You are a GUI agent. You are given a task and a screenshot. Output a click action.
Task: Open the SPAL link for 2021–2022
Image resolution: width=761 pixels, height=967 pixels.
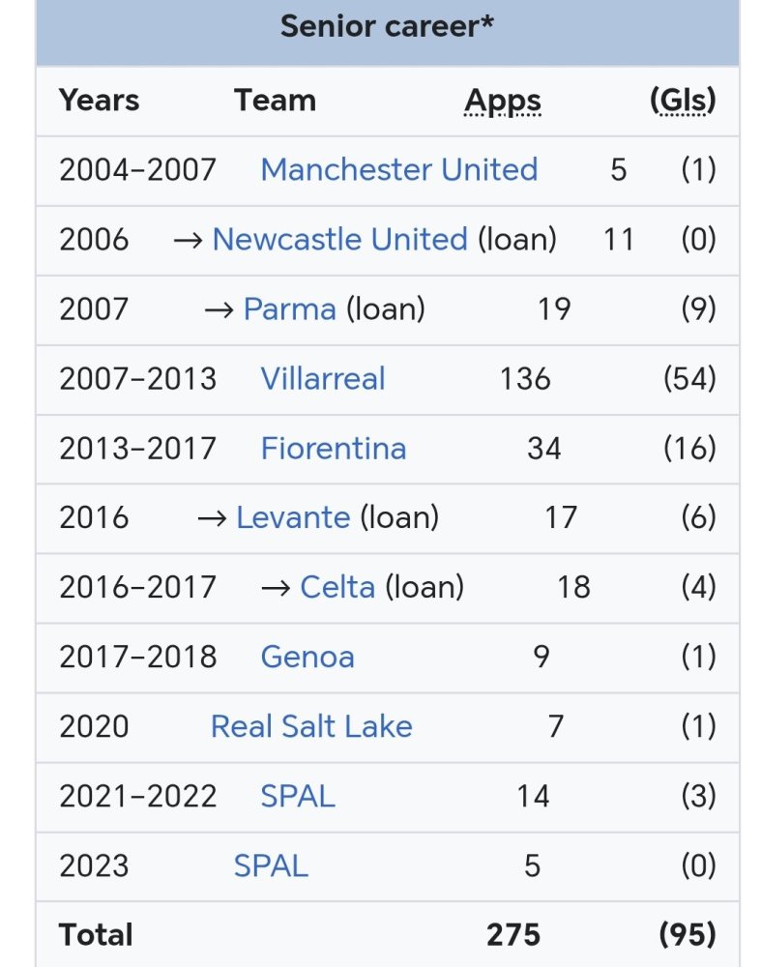tap(298, 796)
